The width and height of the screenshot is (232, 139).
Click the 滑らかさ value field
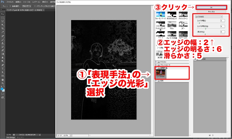(222, 32)
